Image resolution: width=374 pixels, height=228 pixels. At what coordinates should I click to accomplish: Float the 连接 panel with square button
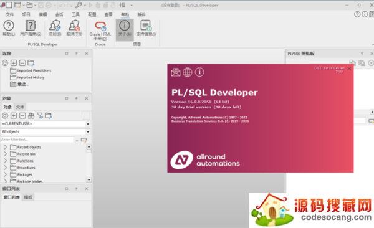[67, 54]
